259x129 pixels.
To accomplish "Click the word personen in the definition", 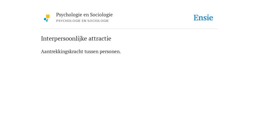I will (110, 52).
